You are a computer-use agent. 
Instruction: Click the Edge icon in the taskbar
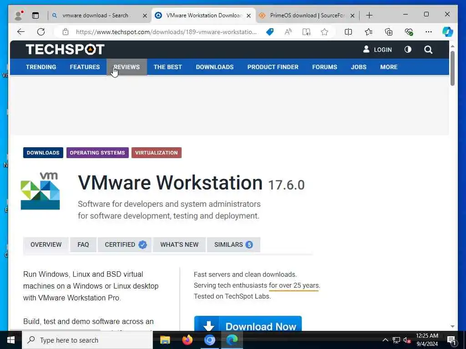[232, 340]
